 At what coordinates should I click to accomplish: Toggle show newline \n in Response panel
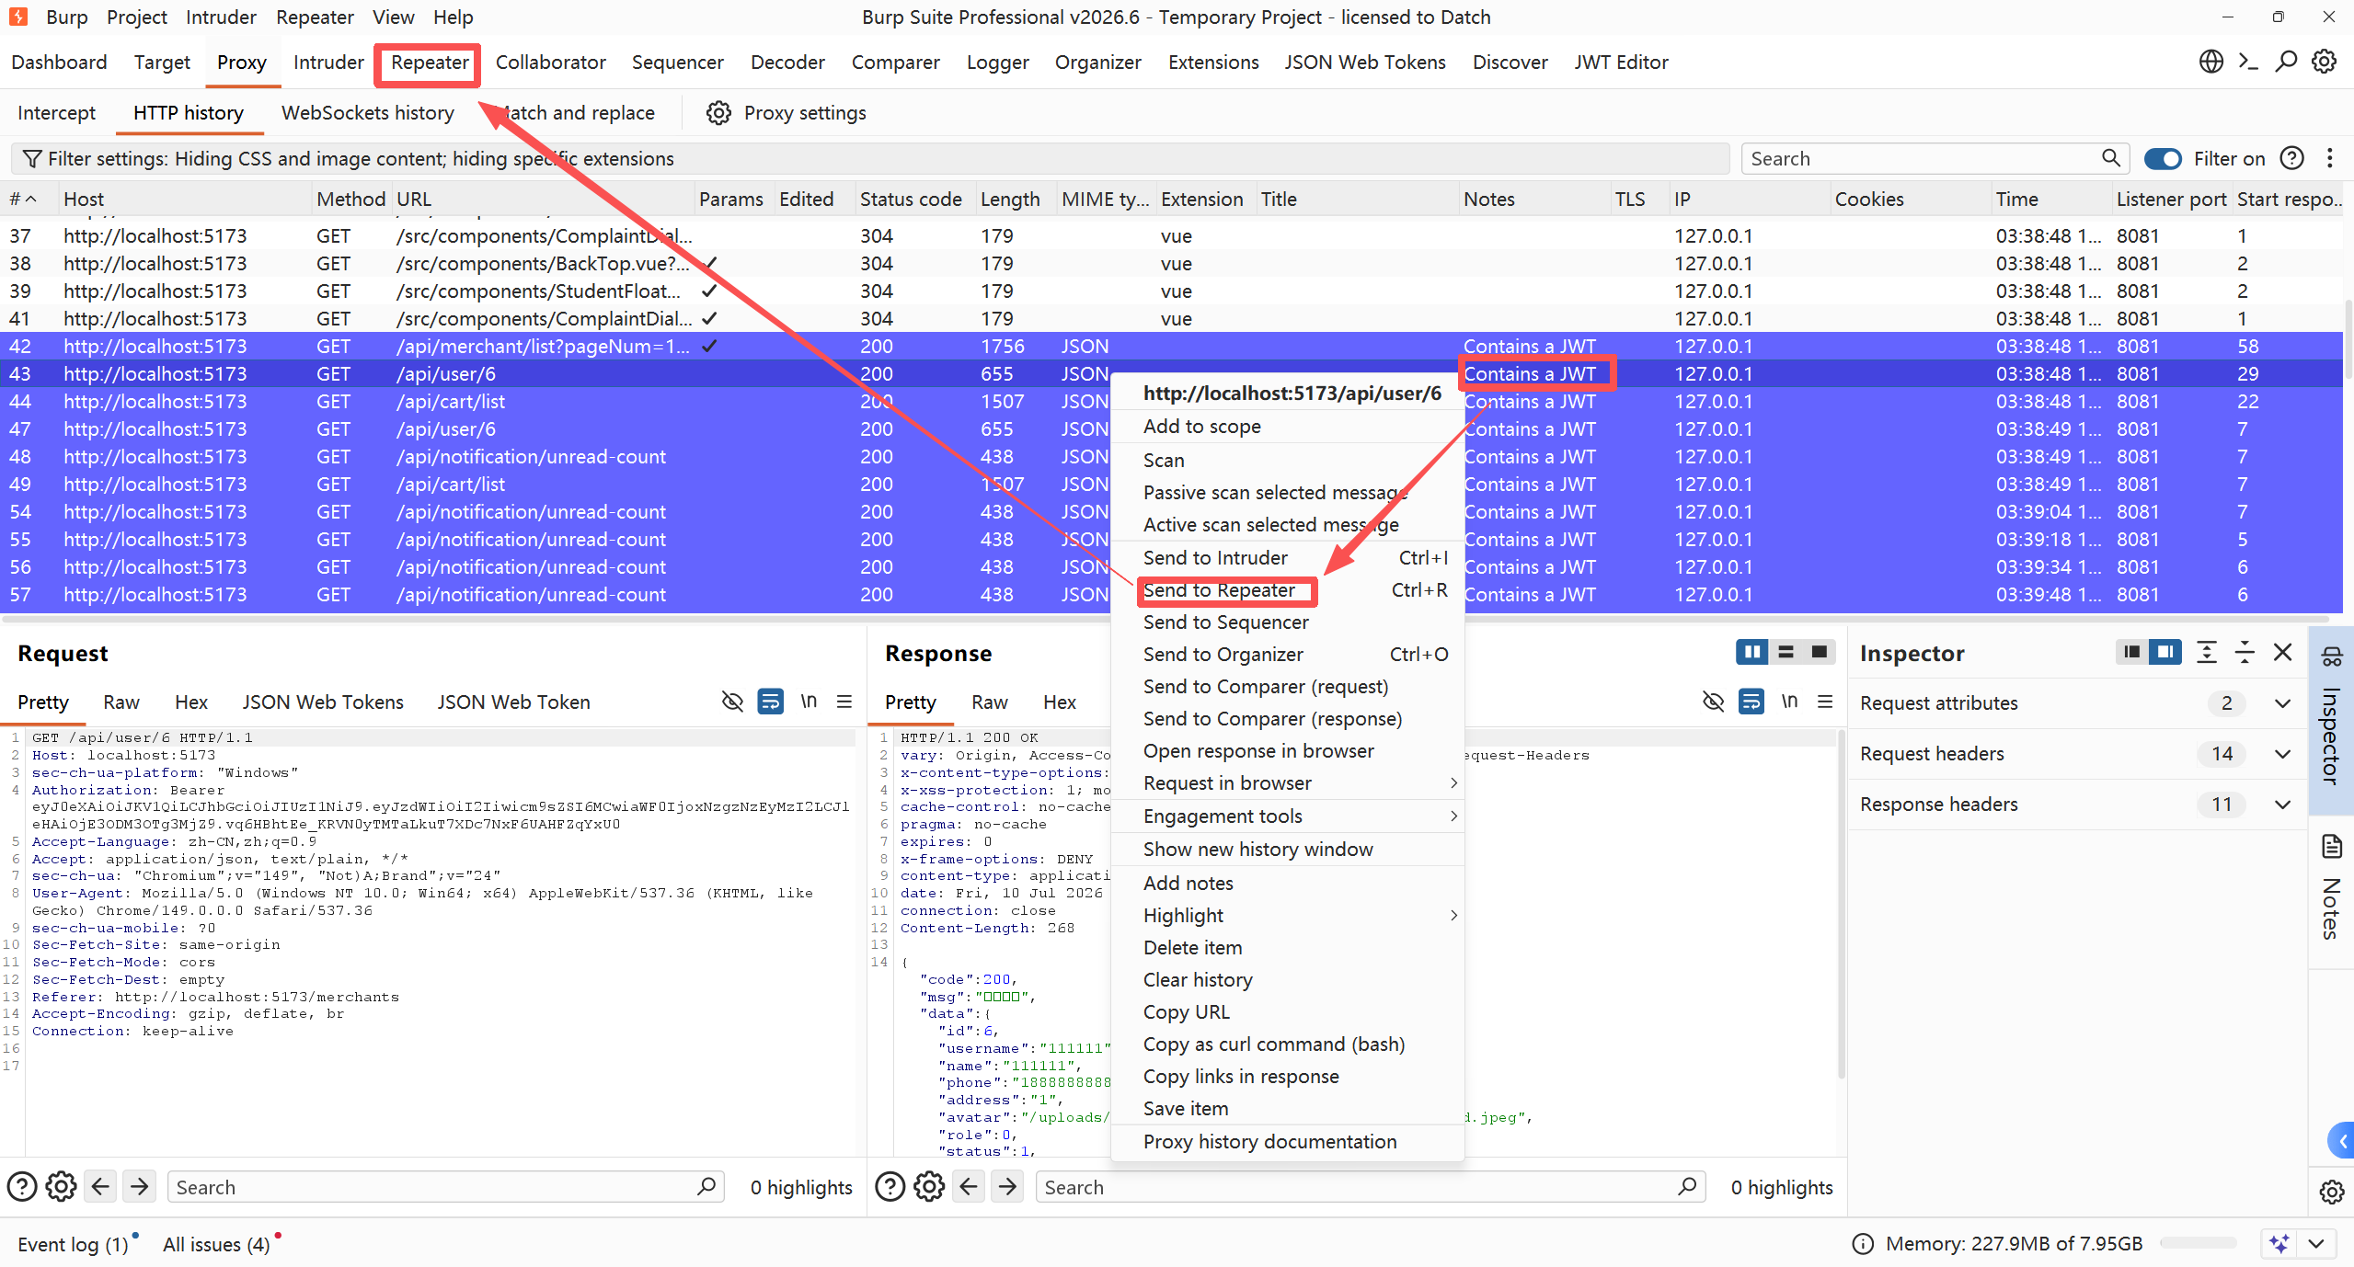click(x=1789, y=702)
